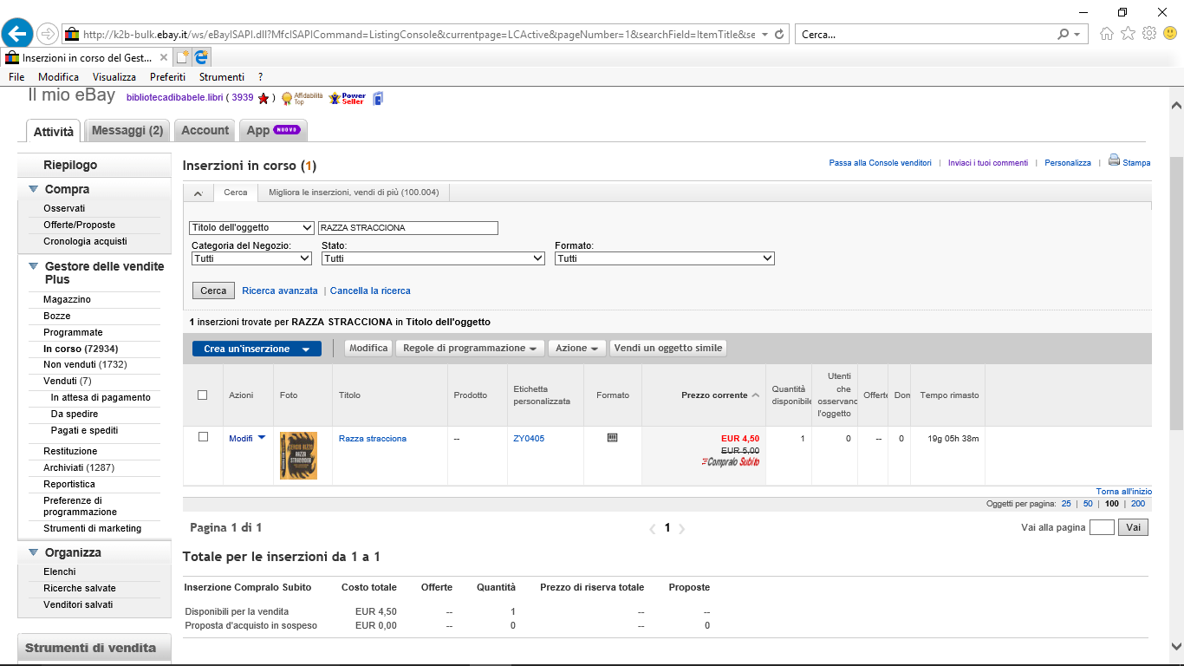Click the book cover thumbnail
The width and height of the screenshot is (1184, 666).
click(298, 455)
